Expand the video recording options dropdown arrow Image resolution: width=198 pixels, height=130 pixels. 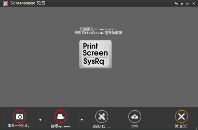[x=82, y=120]
